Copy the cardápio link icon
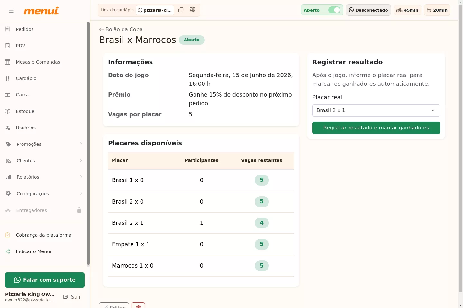Screen dimensions: 463x308 point(181,10)
